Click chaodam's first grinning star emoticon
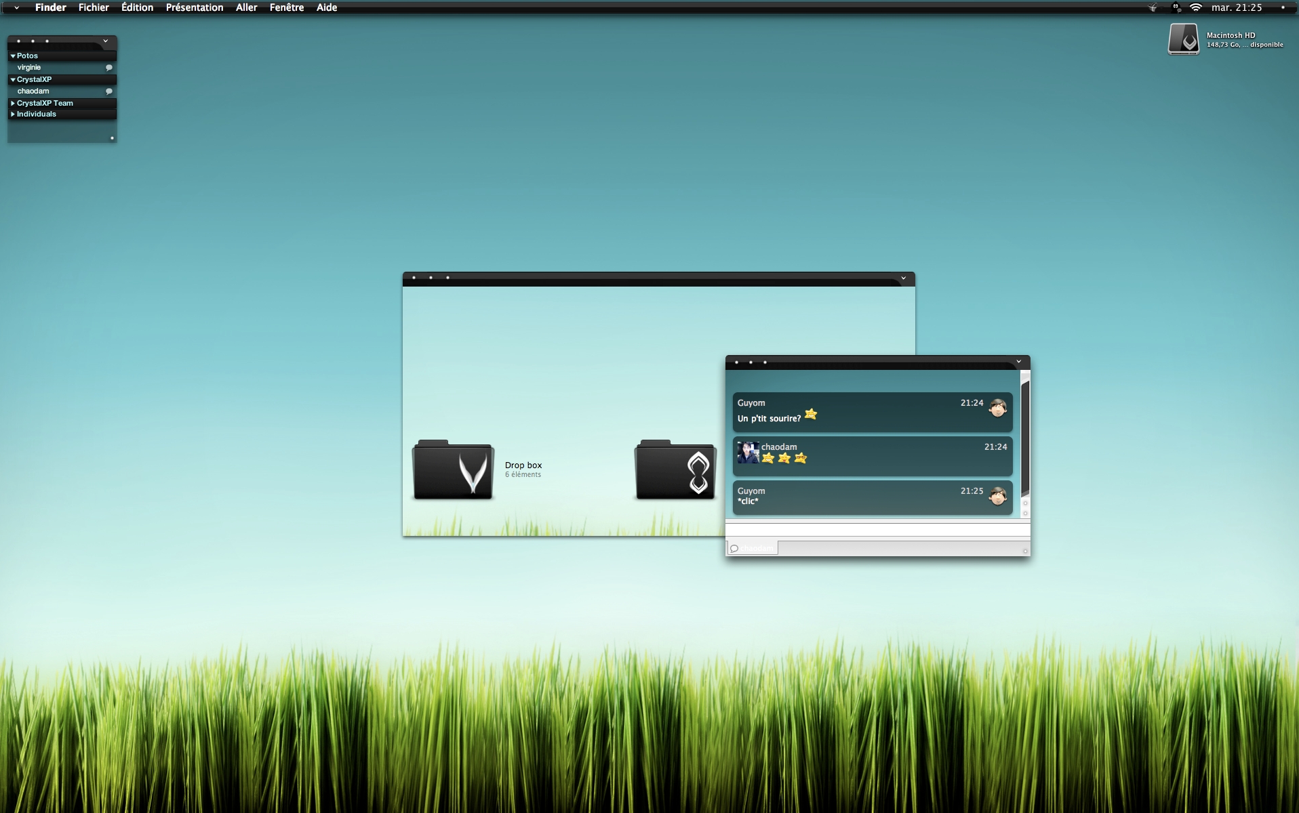Image resolution: width=1299 pixels, height=813 pixels. 768,458
